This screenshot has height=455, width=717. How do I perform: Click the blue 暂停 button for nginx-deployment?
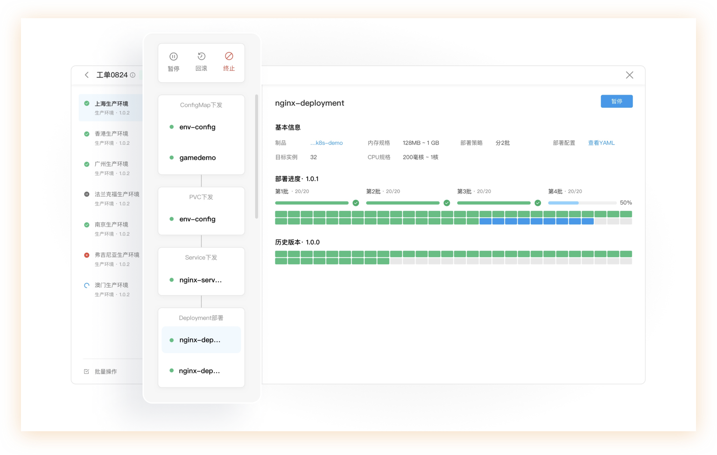click(x=616, y=101)
